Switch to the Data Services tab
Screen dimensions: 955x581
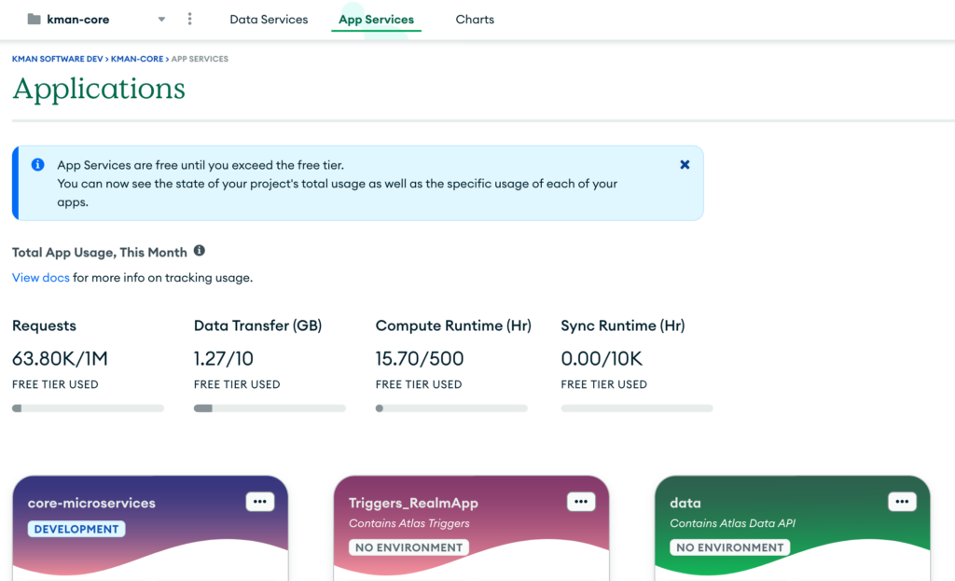coord(269,20)
